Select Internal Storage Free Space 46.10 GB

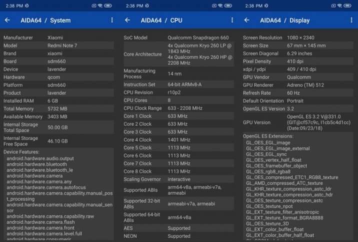tap(58, 141)
